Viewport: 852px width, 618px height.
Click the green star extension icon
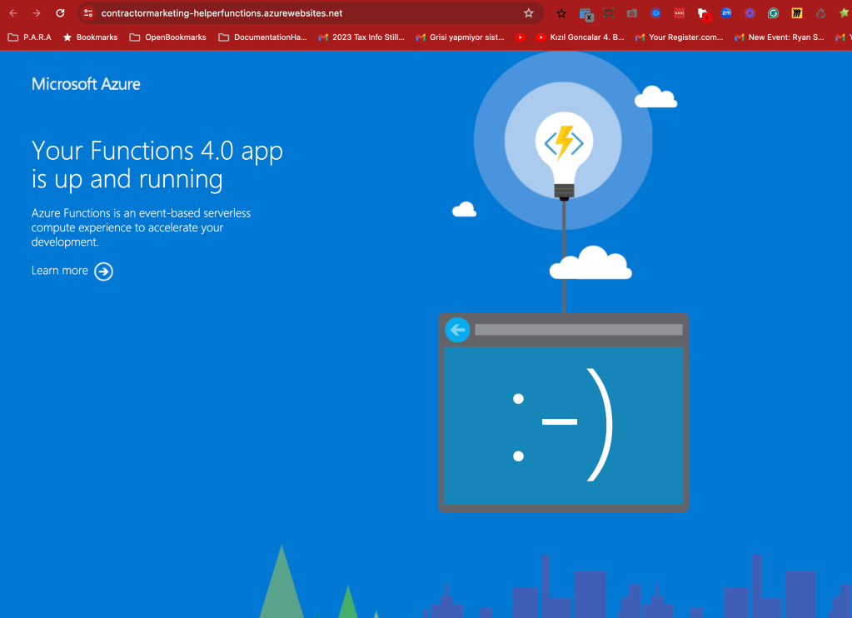[844, 13]
